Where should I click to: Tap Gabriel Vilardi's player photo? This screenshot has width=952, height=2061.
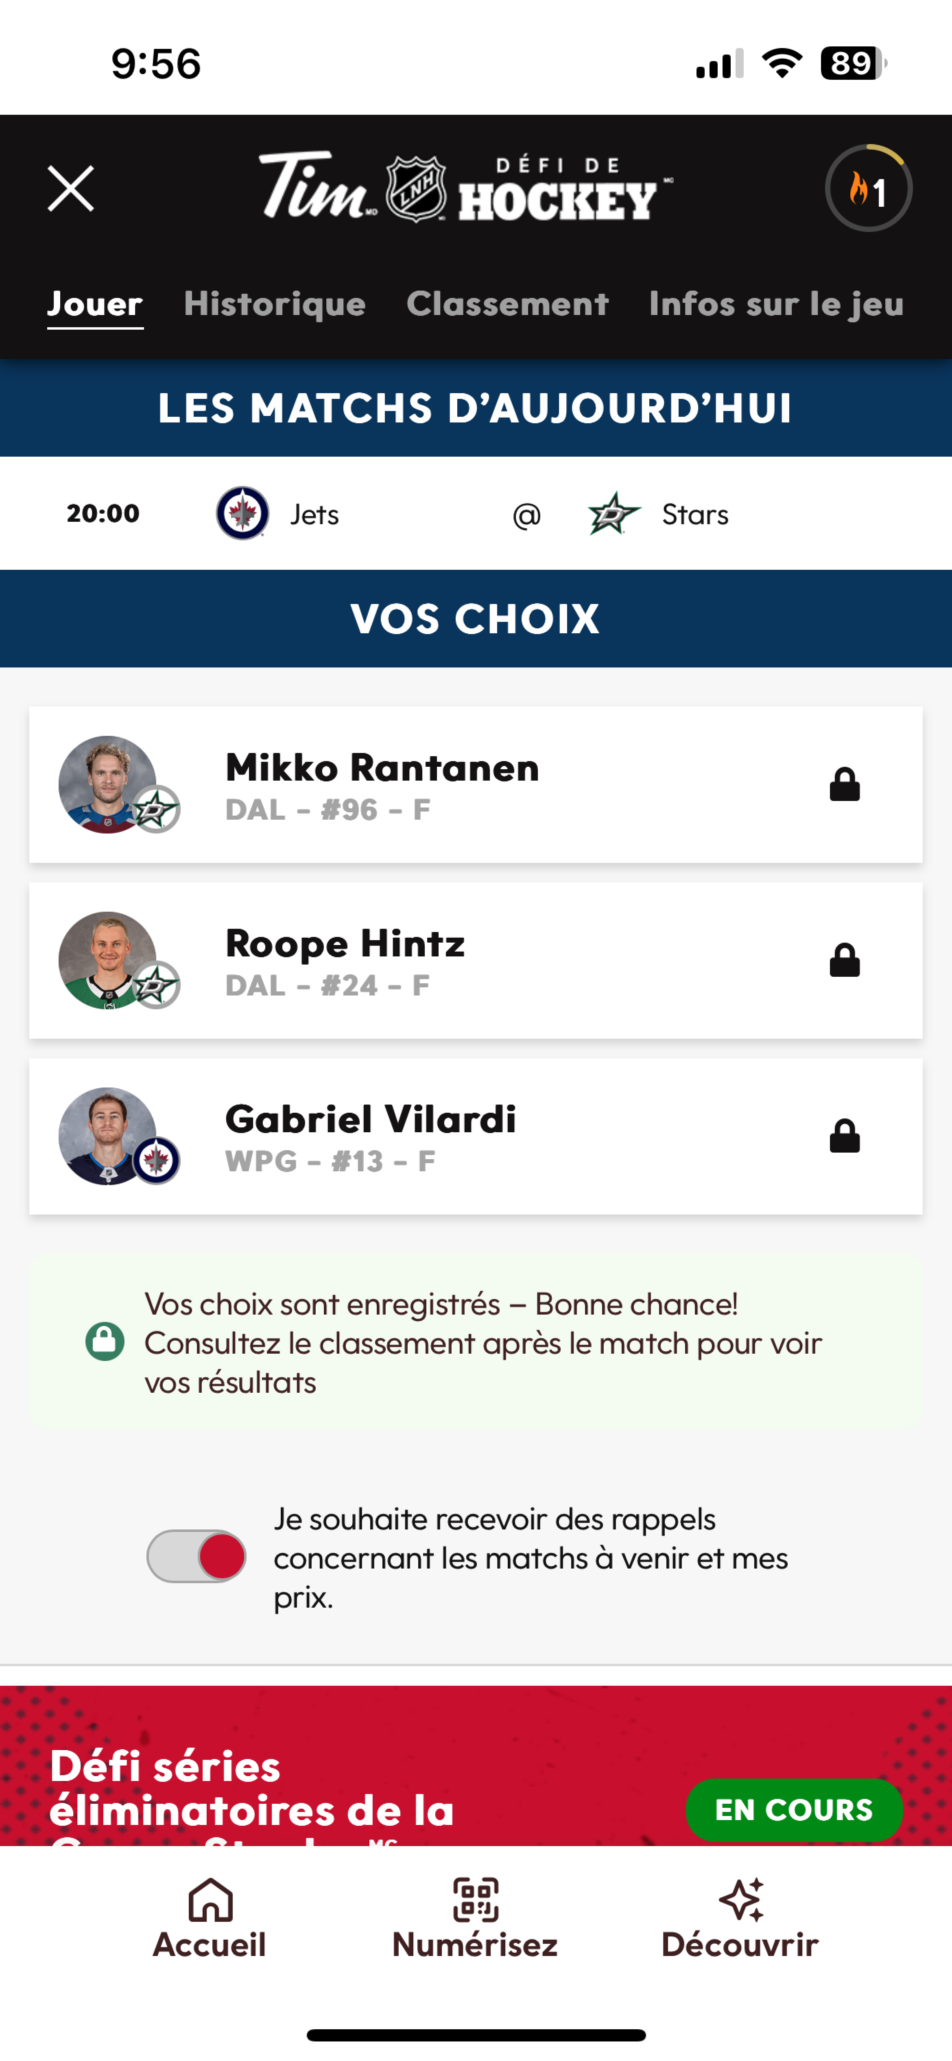point(108,1136)
